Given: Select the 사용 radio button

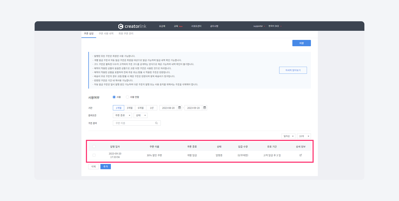Looking at the screenshot, I should [114, 97].
